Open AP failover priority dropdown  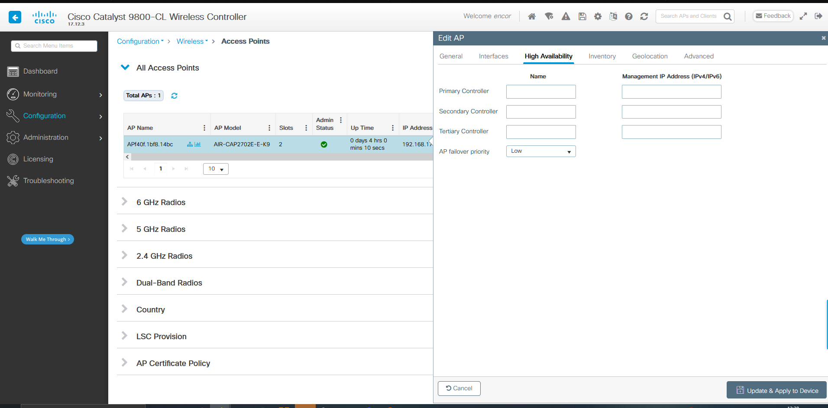pos(541,151)
